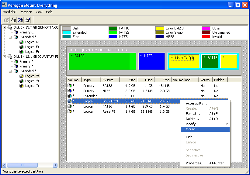Click the "ReiserFS" system cell
The height and width of the screenshot is (175, 250).
coord(109,112)
